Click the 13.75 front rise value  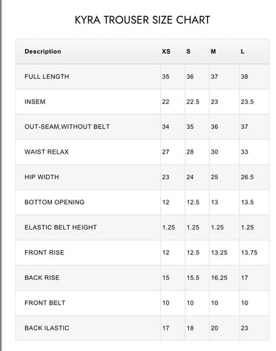(x=249, y=252)
